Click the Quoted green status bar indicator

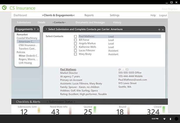[x=95, y=111]
